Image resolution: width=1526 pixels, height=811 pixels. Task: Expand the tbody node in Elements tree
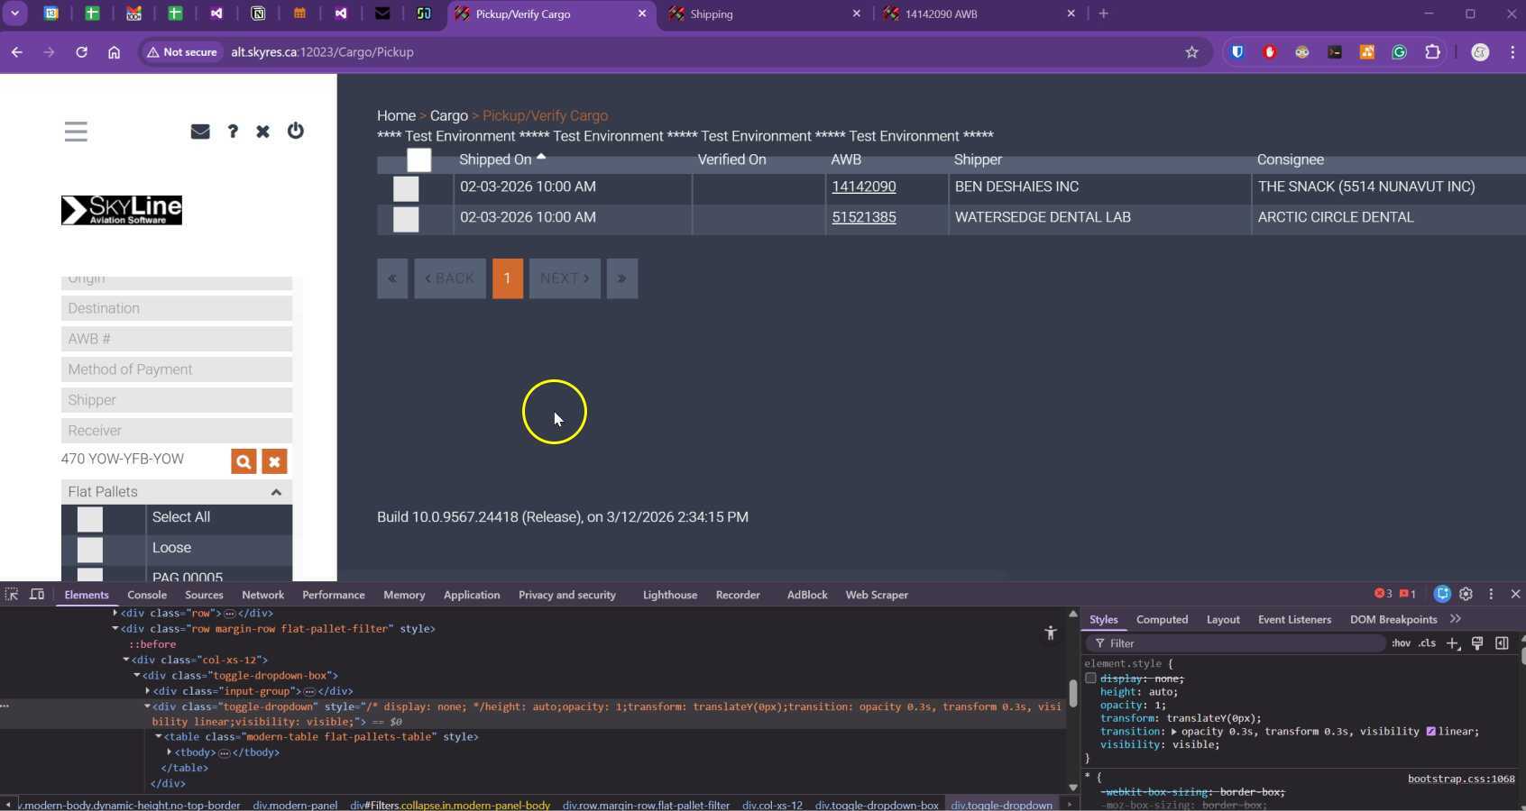(x=170, y=752)
